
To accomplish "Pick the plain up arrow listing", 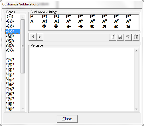I will click(x=44, y=26).
